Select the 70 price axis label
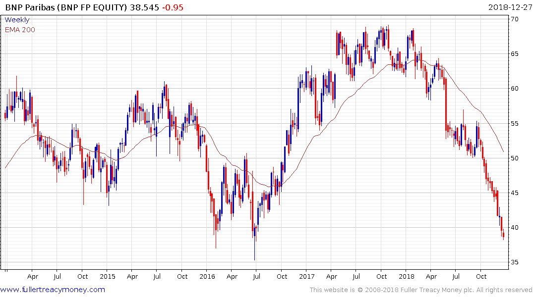The width and height of the screenshot is (533, 297). point(515,19)
